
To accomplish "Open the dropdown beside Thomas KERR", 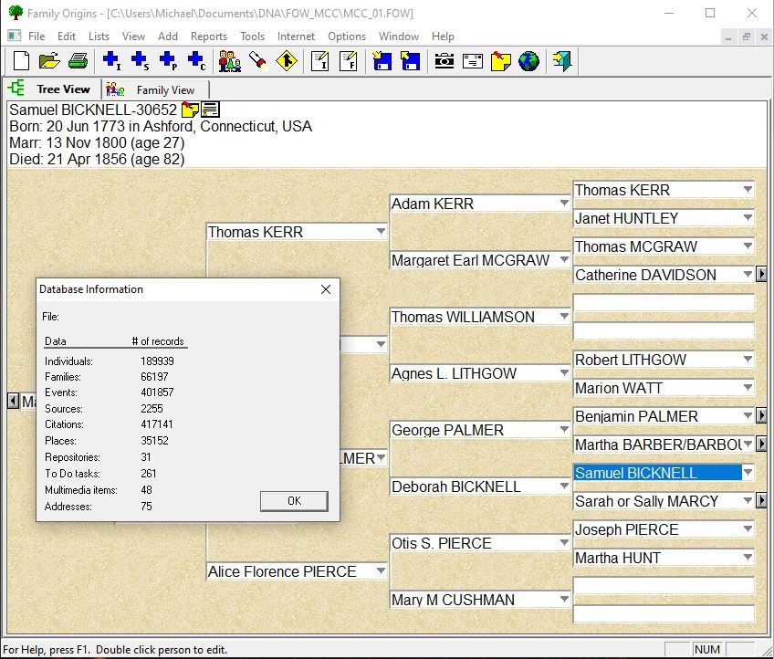I will coord(381,232).
